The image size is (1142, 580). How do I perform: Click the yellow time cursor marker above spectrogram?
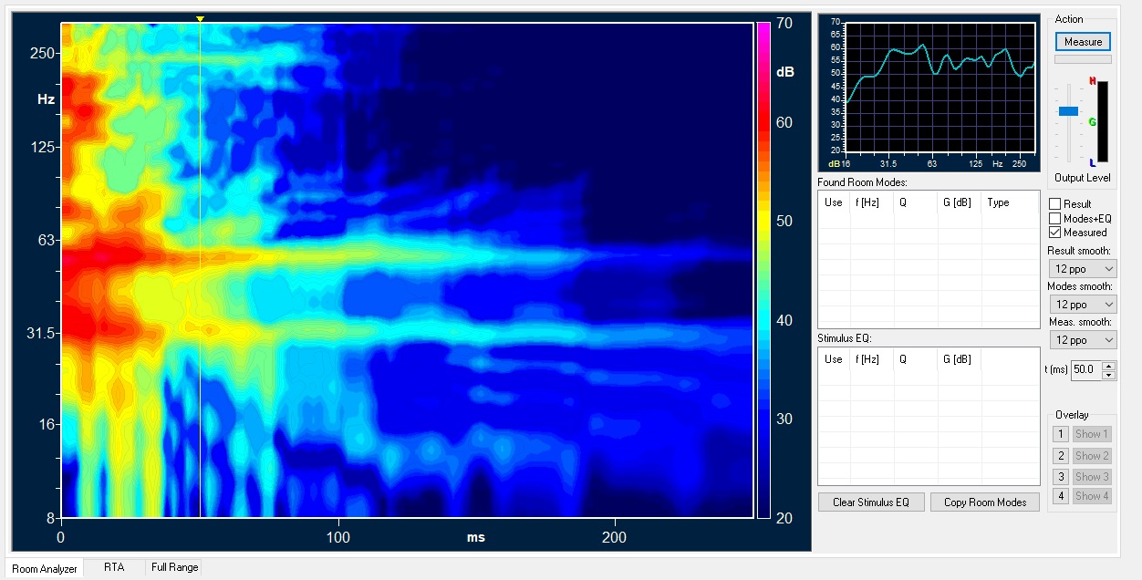(200, 19)
